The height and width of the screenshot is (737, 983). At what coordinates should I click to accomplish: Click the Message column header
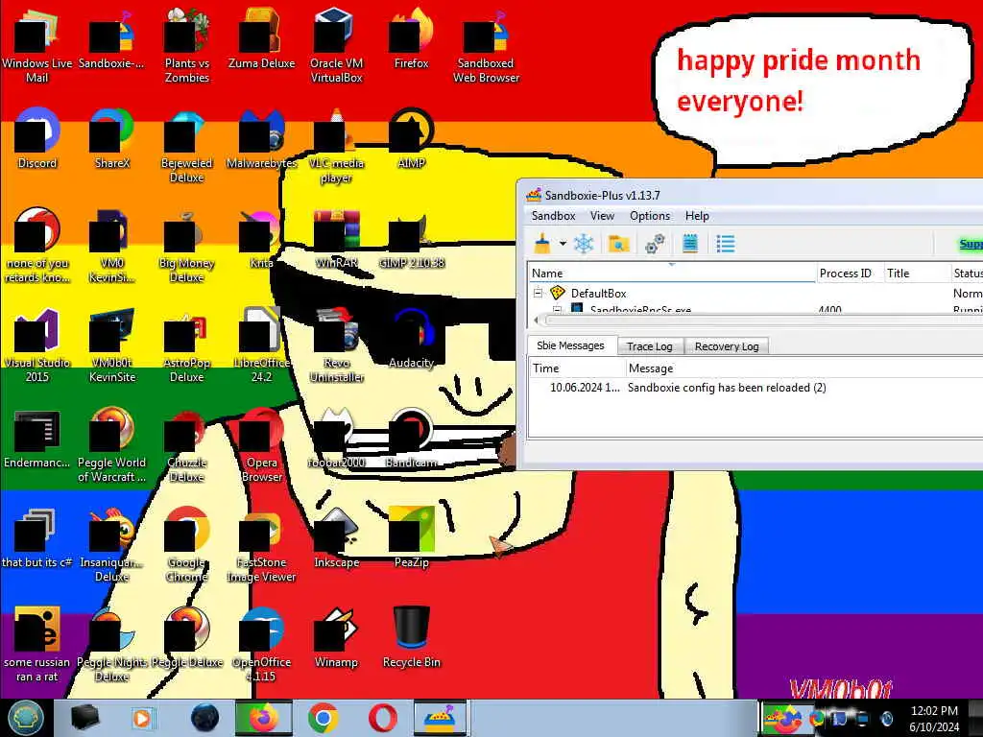[x=804, y=368]
